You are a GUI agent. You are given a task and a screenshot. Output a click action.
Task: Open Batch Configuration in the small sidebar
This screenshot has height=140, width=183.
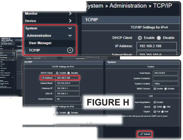click(5, 73)
